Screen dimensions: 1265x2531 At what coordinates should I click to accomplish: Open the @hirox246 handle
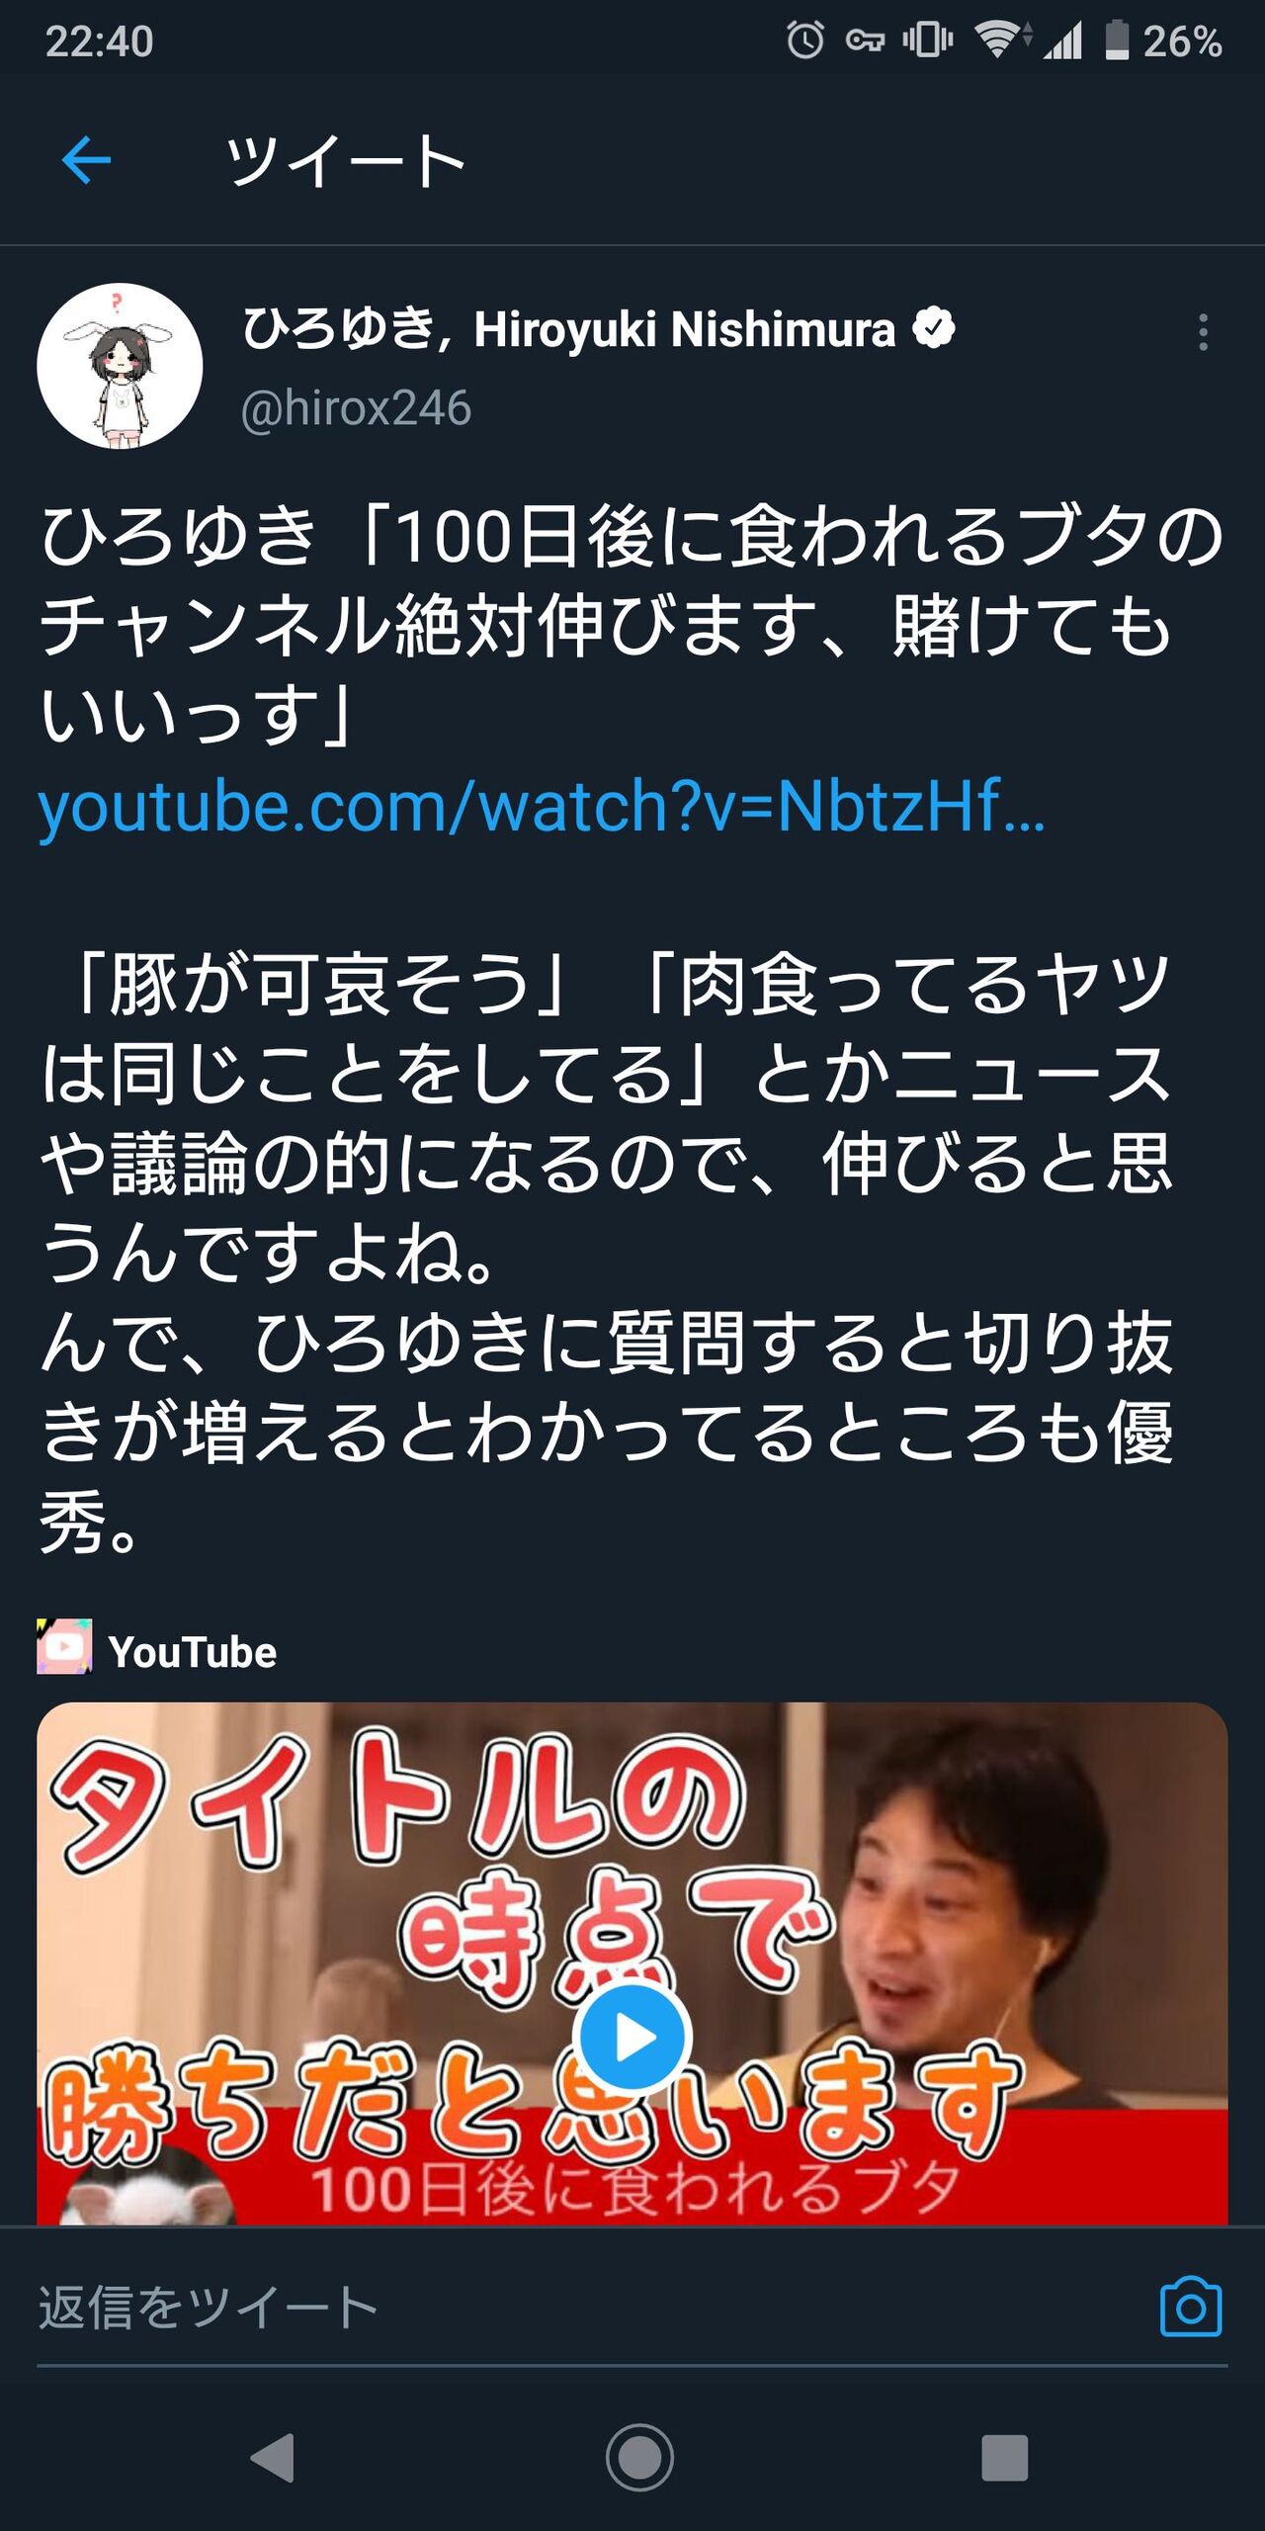(x=356, y=408)
